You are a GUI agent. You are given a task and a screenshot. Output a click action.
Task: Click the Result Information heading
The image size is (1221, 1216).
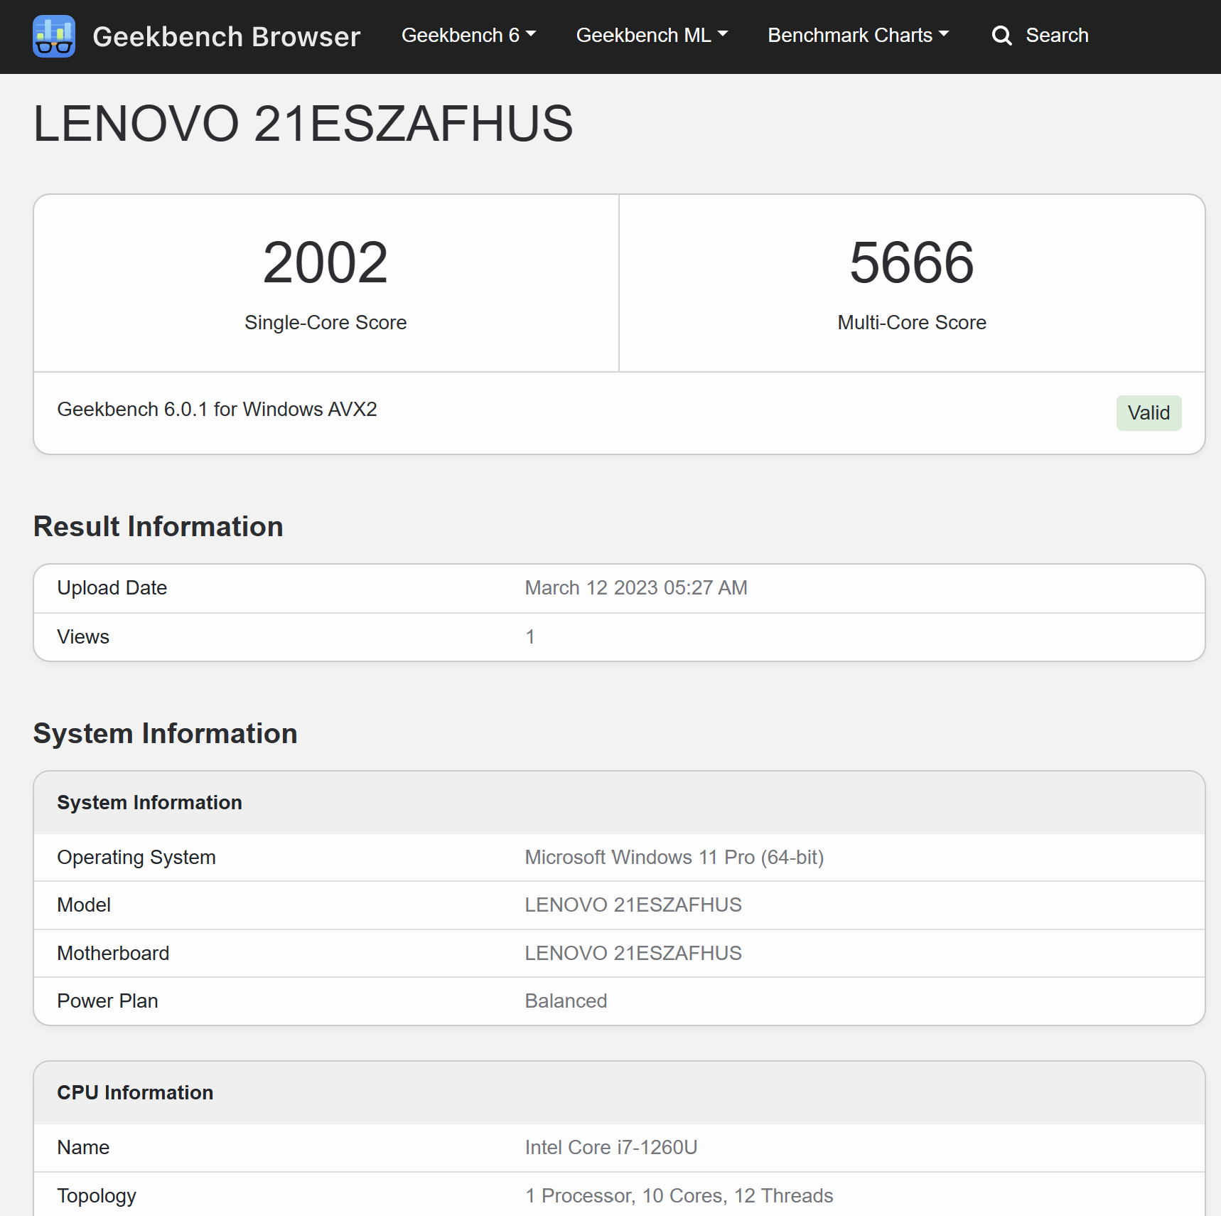click(158, 526)
